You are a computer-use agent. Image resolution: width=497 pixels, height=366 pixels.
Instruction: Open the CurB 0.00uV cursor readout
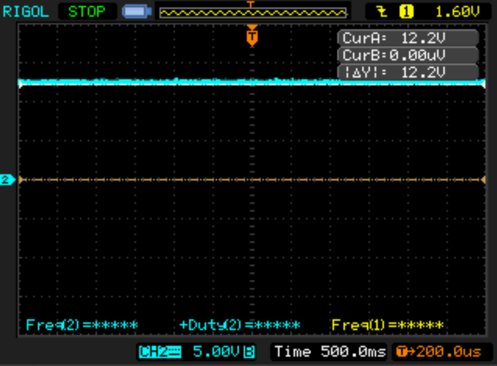click(407, 55)
